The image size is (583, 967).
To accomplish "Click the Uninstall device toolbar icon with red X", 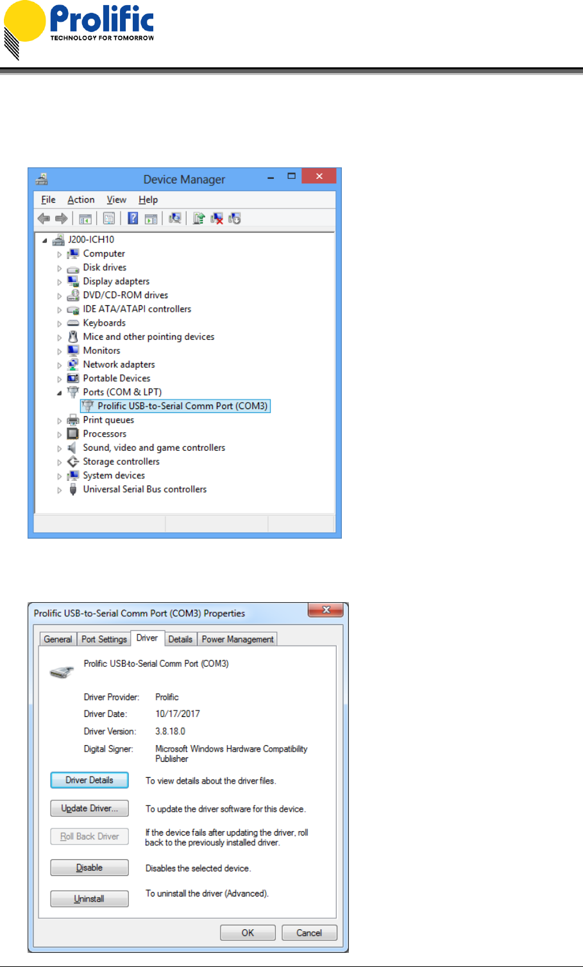I will tap(217, 219).
